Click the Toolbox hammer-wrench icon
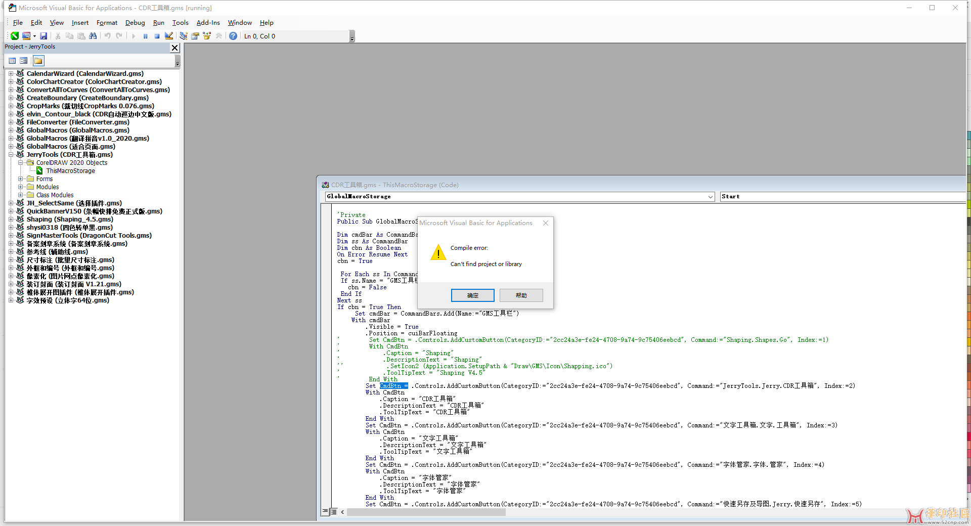The height and width of the screenshot is (526, 971). tap(218, 36)
